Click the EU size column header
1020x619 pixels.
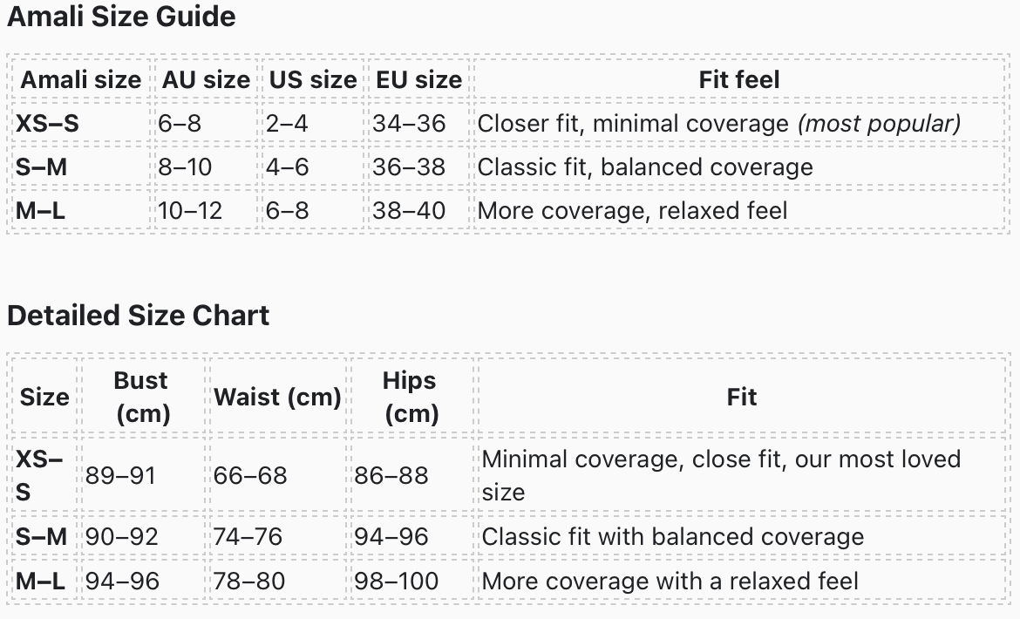tap(418, 79)
